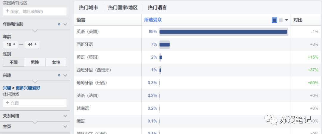Open the audience column dropdown arrow
322x134 pixels.
click(x=287, y=20)
